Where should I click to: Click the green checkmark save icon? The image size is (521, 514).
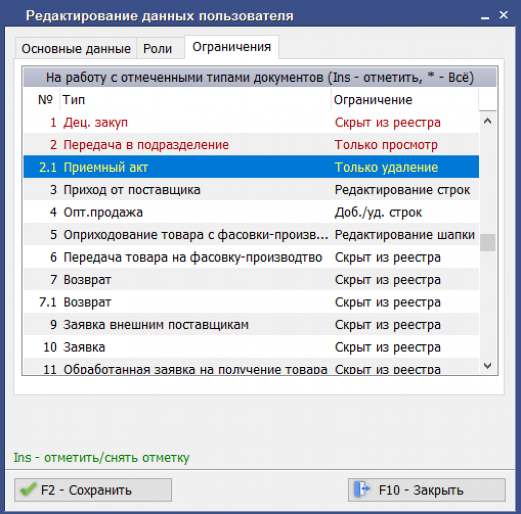coord(28,490)
